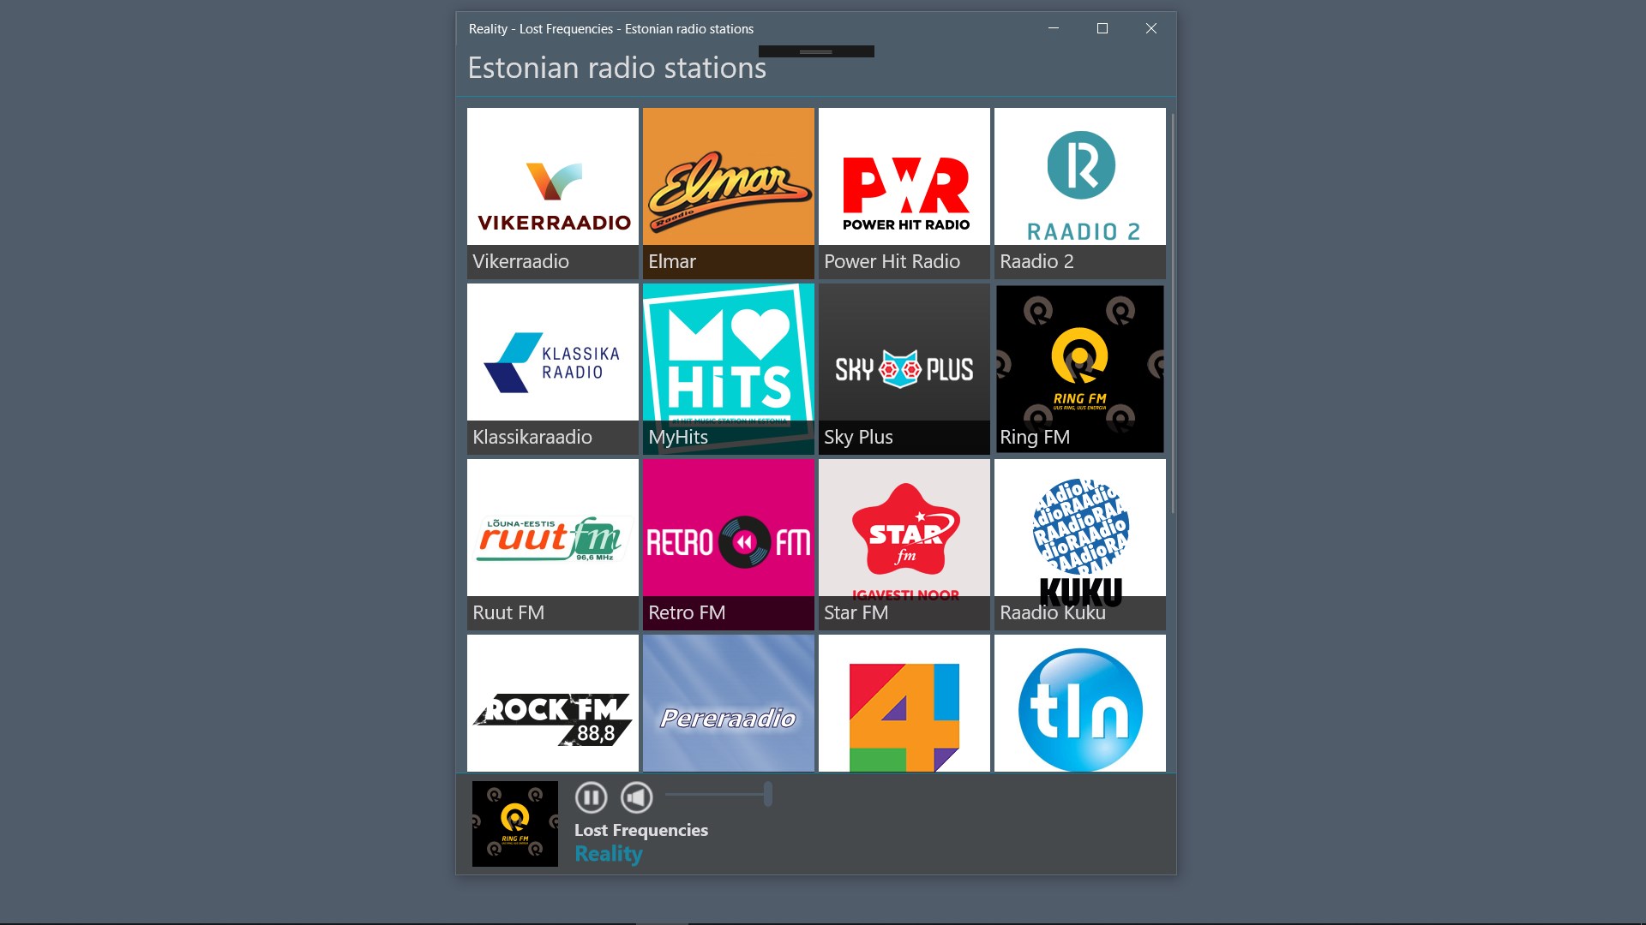1646x925 pixels.
Task: Click the Reality song title link
Action: (608, 853)
